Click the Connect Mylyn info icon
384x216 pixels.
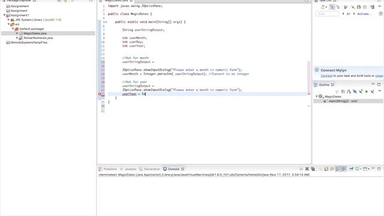(x=317, y=70)
